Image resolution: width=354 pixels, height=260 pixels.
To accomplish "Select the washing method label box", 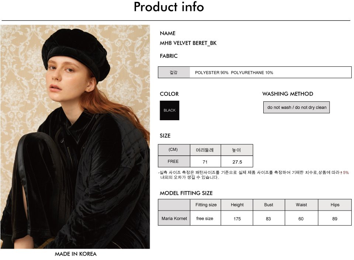I will pyautogui.click(x=296, y=107).
